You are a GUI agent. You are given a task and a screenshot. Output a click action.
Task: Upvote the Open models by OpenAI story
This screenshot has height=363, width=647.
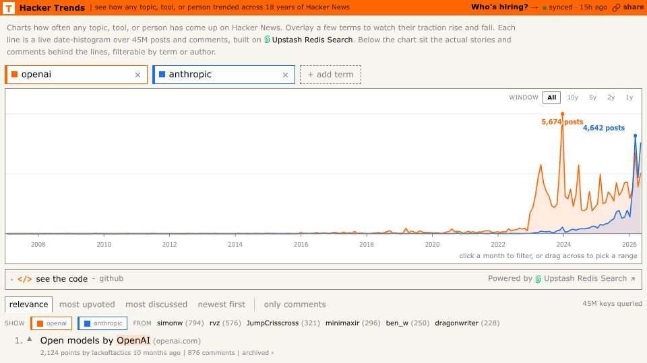(x=29, y=339)
